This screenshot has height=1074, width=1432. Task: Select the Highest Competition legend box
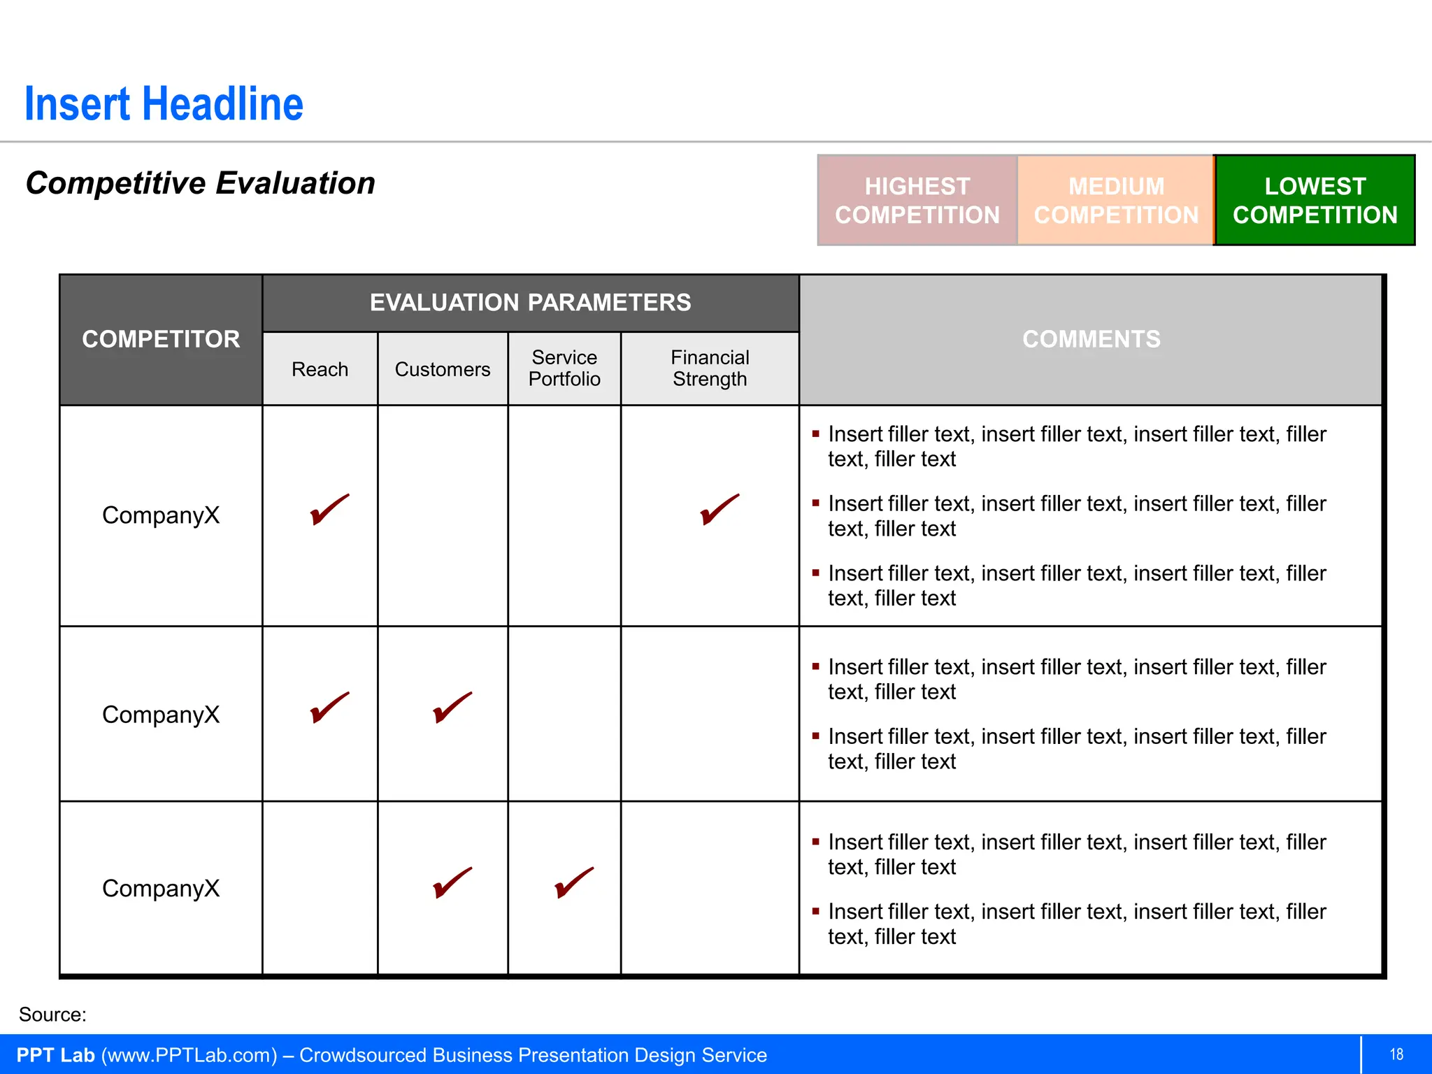[x=917, y=201]
